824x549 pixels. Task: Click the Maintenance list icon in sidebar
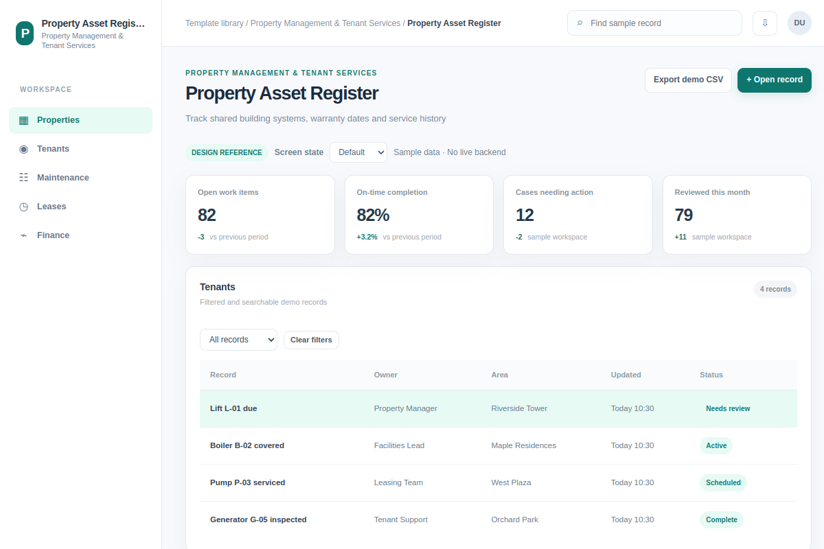(x=24, y=178)
